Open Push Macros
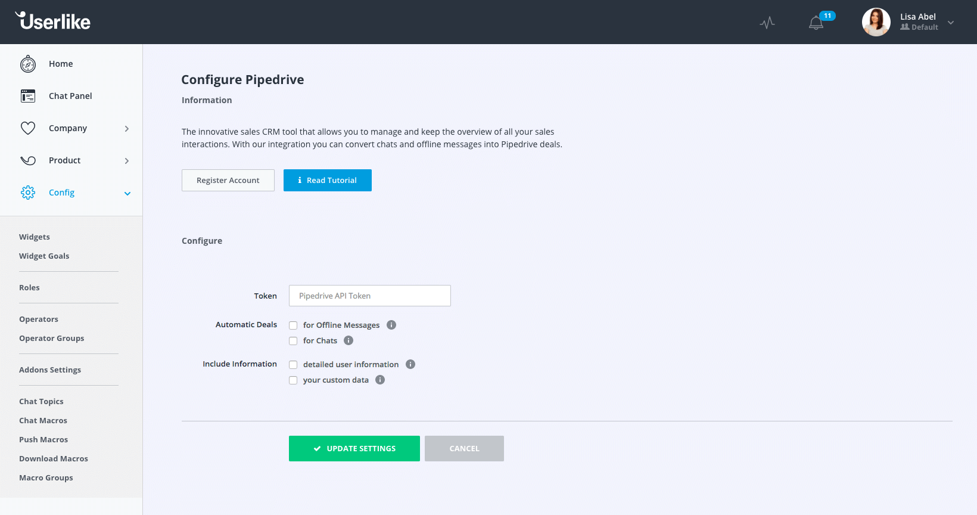977x515 pixels. [43, 440]
